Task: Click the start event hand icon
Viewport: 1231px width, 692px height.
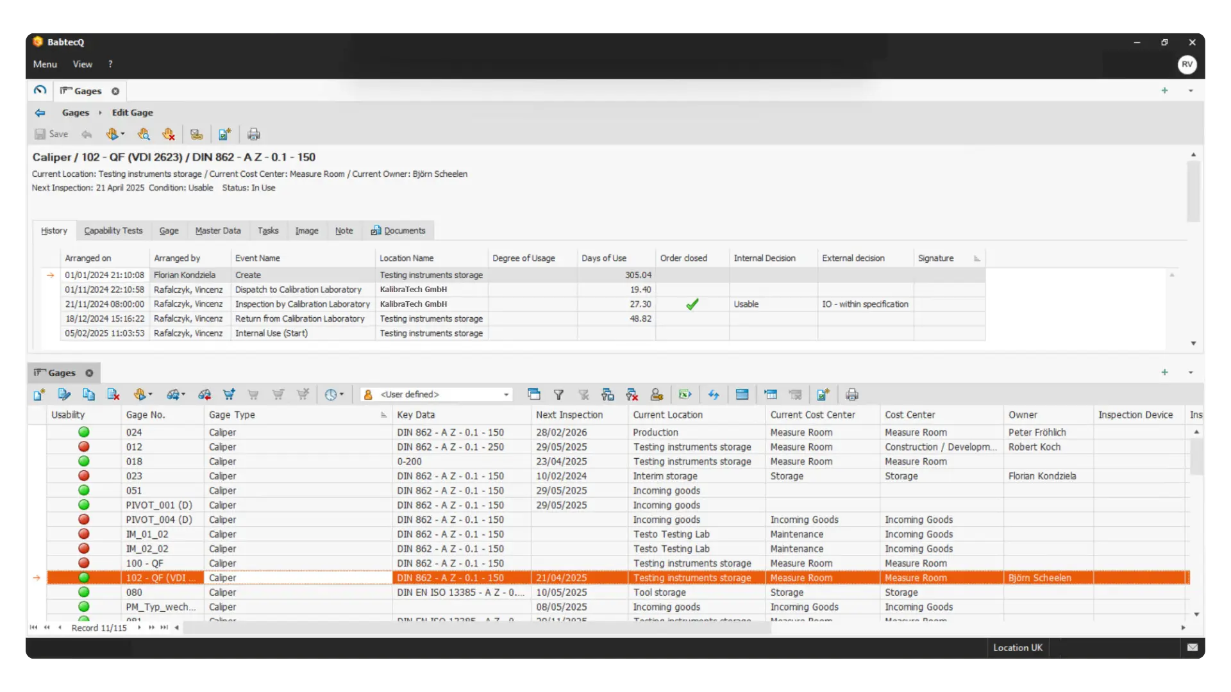Action: 112,134
